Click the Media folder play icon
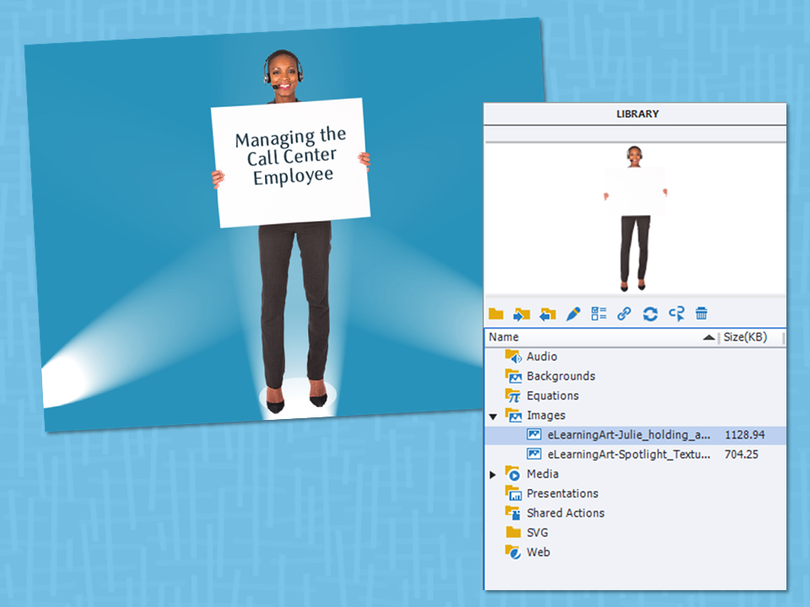 513,474
